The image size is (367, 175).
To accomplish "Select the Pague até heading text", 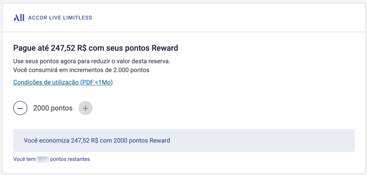I will pos(95,48).
